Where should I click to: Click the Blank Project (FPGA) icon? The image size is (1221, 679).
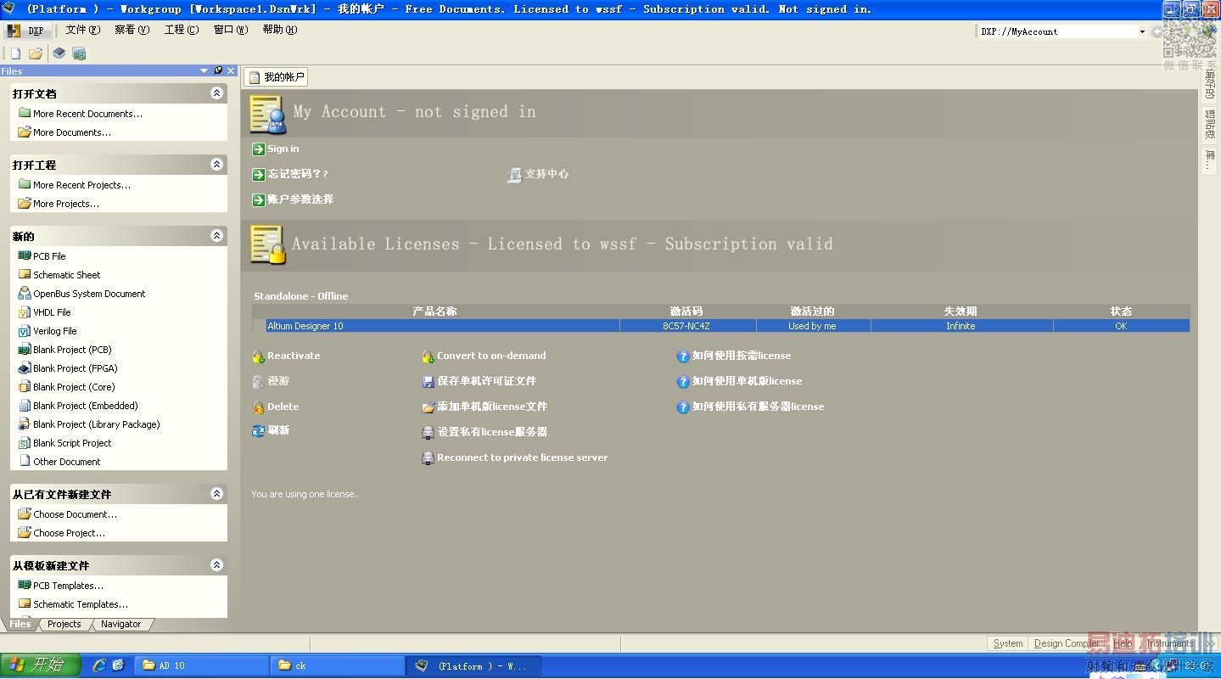click(25, 368)
